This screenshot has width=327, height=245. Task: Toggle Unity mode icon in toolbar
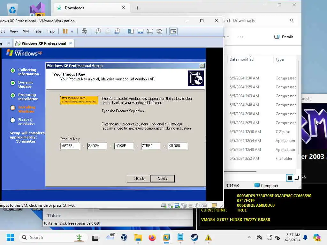[x=160, y=32]
